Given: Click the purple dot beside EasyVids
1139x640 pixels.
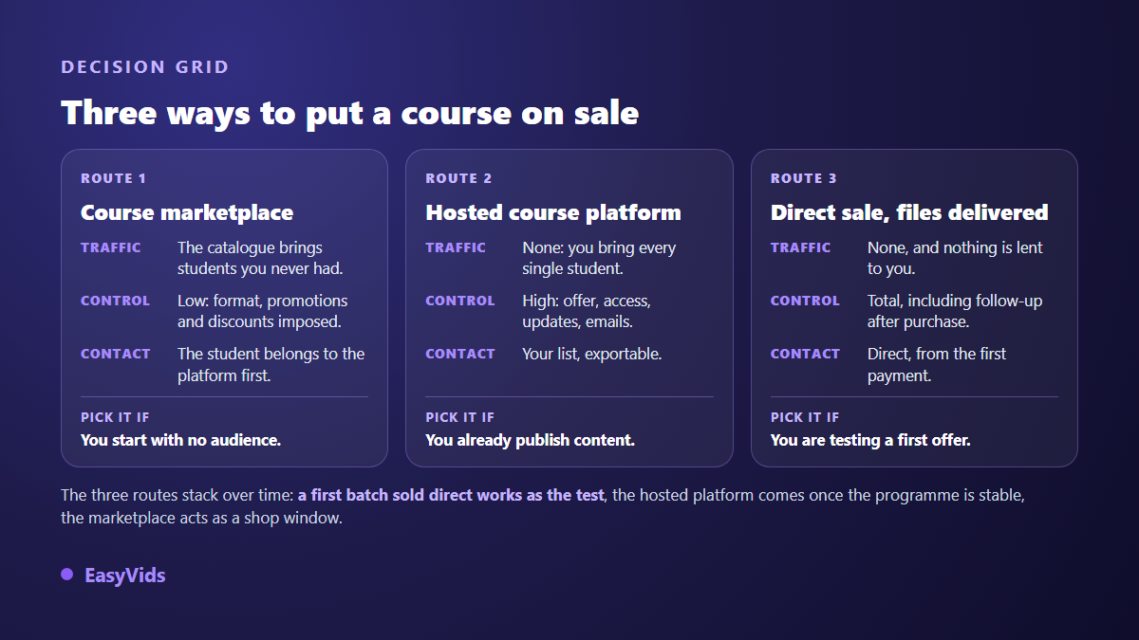Looking at the screenshot, I should pyautogui.click(x=66, y=575).
